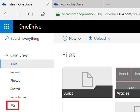
Task: Open the app launcher grid icon
Action: [x=6, y=27]
